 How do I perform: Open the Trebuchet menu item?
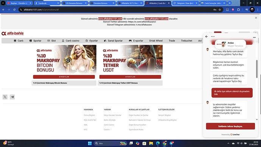186,41
